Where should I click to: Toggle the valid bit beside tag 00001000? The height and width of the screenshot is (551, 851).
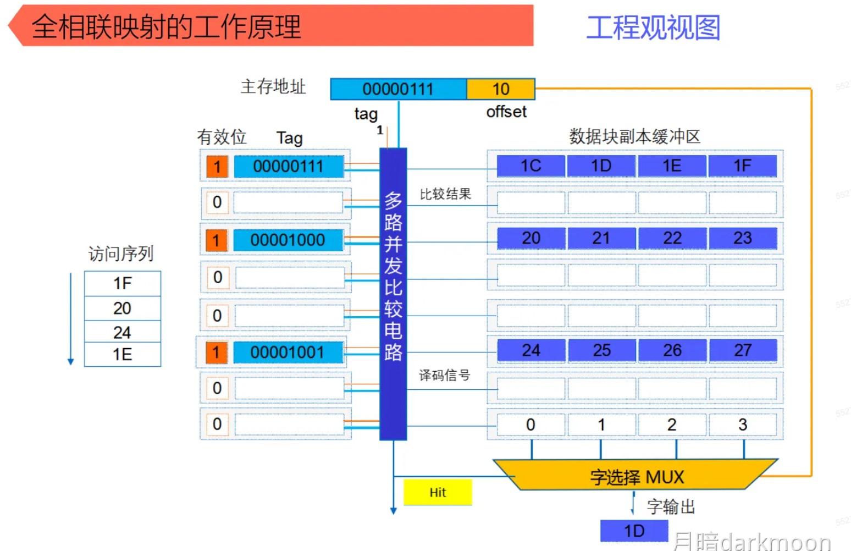click(217, 240)
